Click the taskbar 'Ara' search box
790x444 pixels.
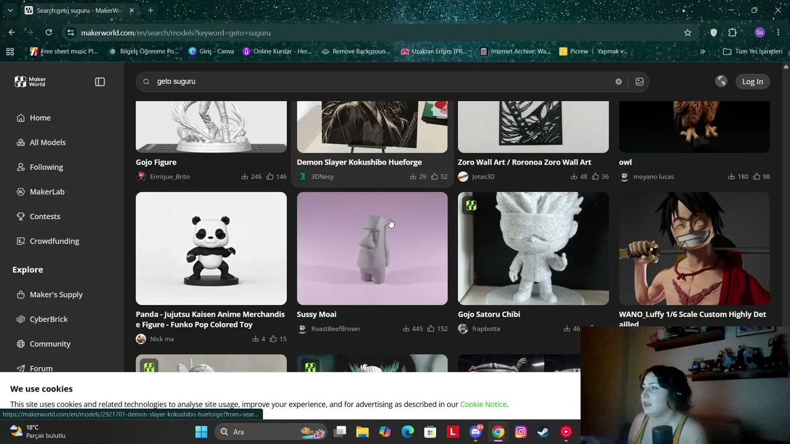(x=270, y=432)
